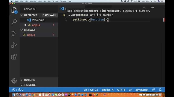Change indentation via Spaces: 4
Image resolution: width=174 pixels, height=97 pixels.
tap(108, 90)
